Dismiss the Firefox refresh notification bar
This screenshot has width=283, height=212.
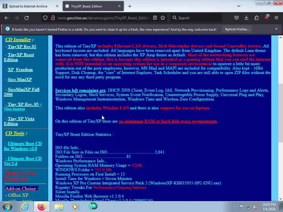pyautogui.click(x=276, y=29)
